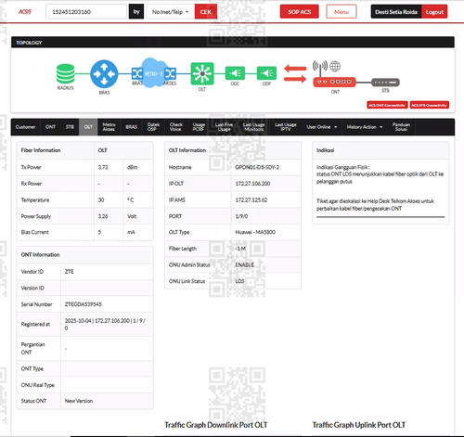Screen dimensions: 464x437
Task: Open the Last Usage Minitools tab
Action: (x=253, y=127)
